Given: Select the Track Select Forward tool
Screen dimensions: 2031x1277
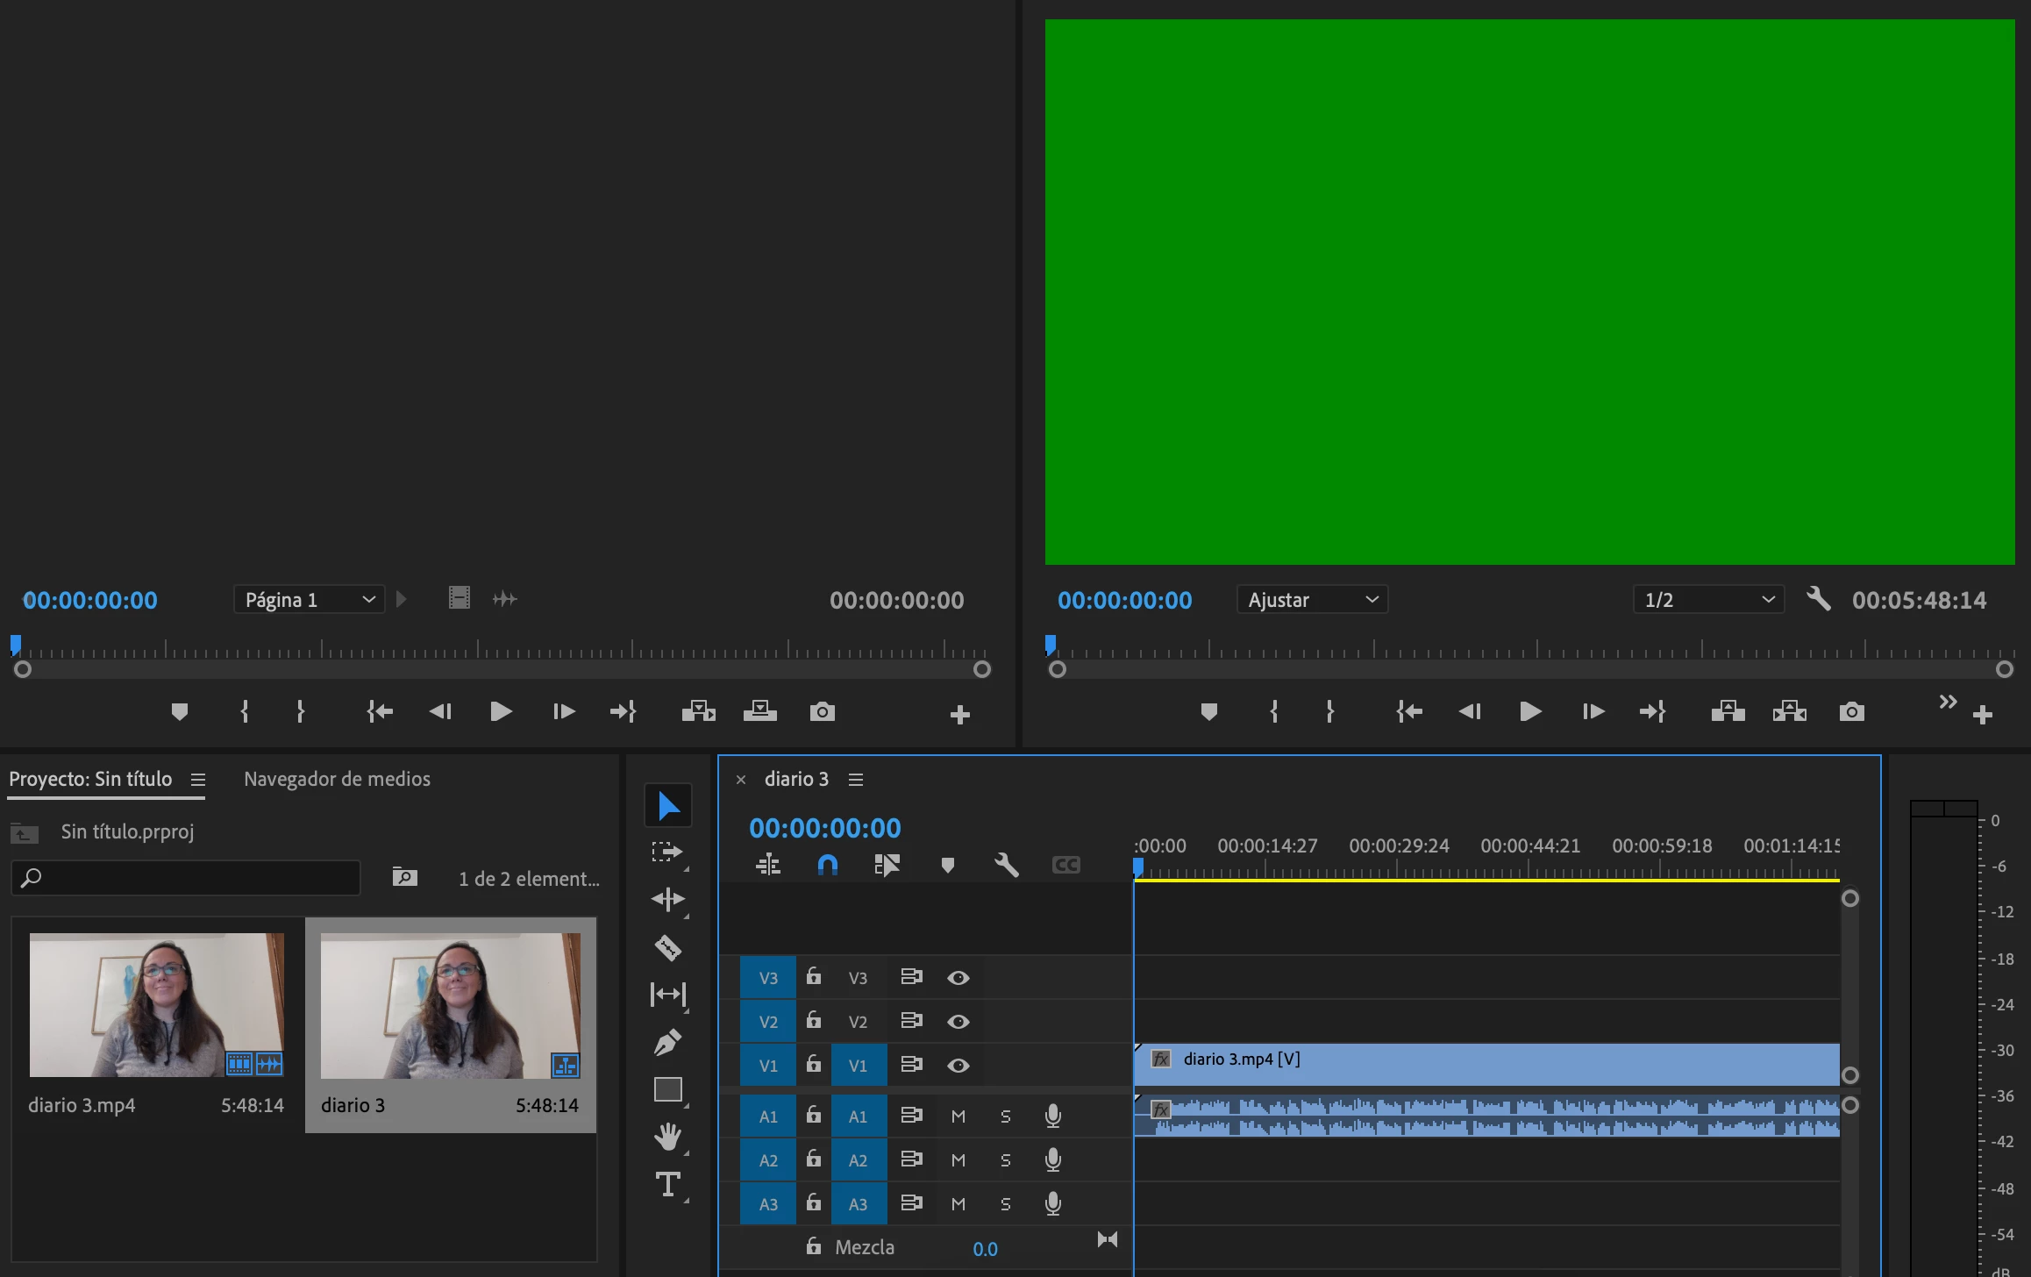Looking at the screenshot, I should 667,852.
